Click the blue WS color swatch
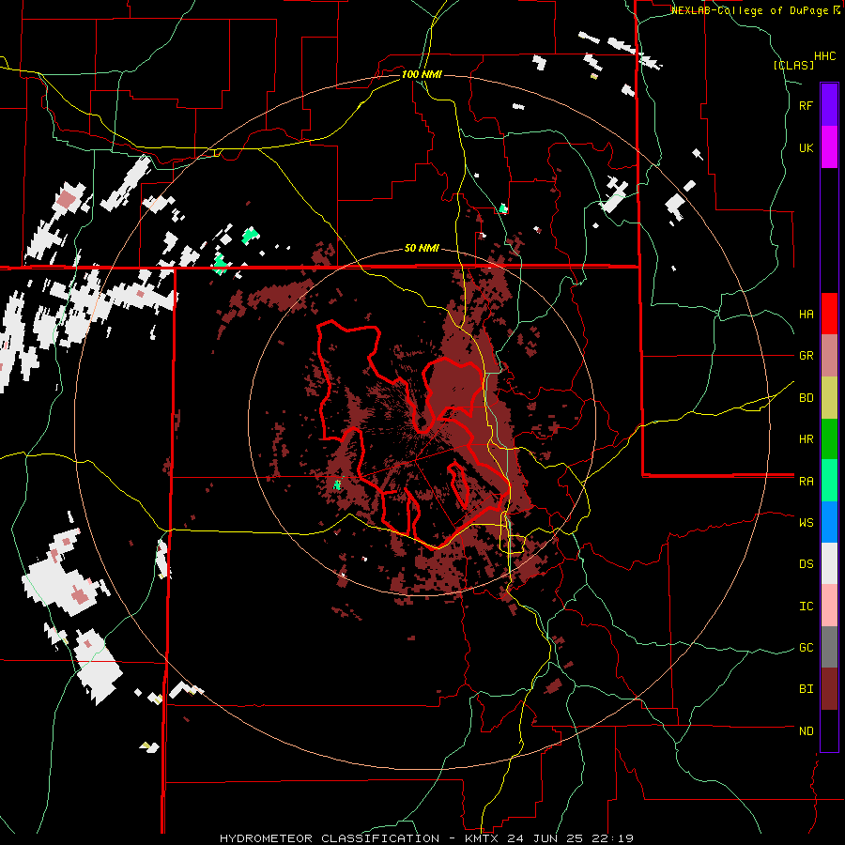Screen dimensions: 845x845 pyautogui.click(x=829, y=522)
